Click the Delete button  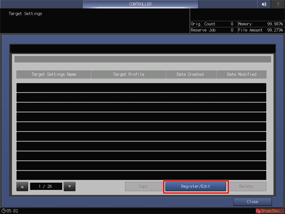246,186
